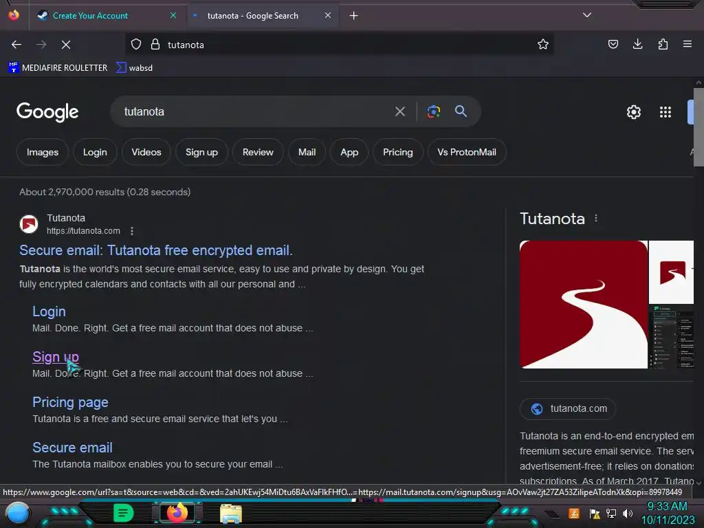Close the tutanota Google Search tab
Image resolution: width=704 pixels, height=528 pixels.
tap(328, 16)
